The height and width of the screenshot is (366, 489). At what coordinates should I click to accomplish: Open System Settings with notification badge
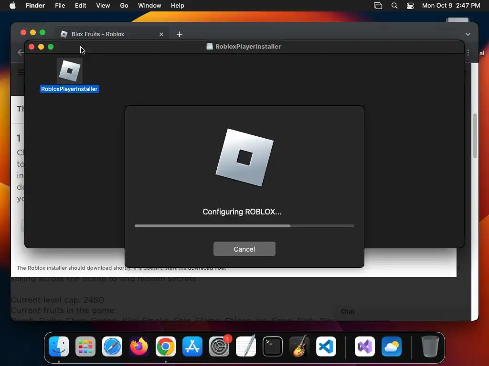tap(219, 346)
